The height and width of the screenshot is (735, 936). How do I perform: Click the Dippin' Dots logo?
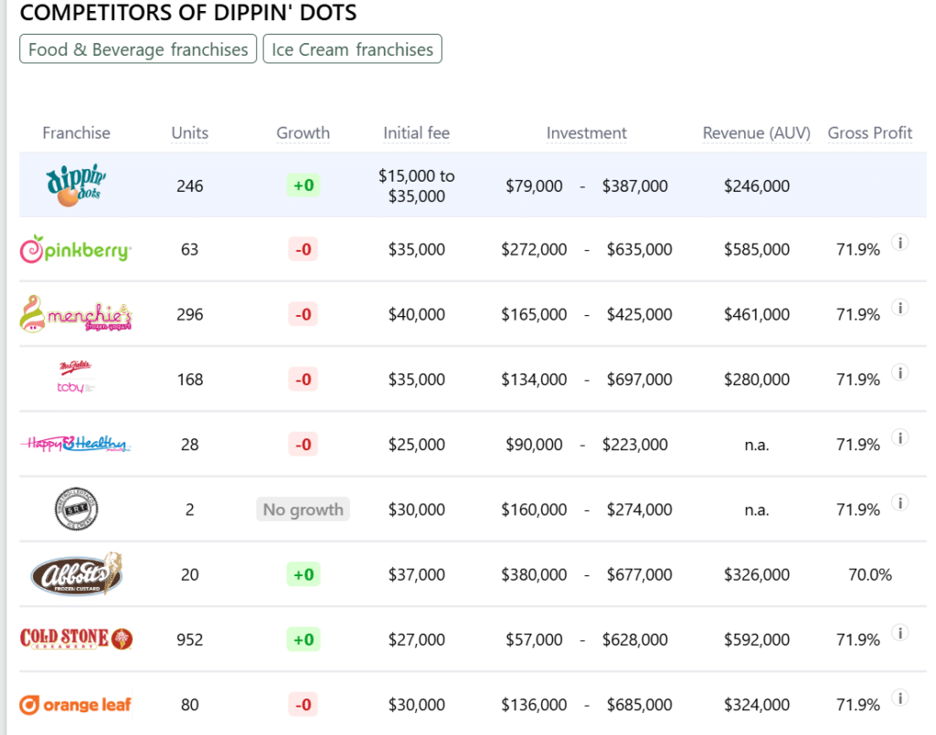coord(77,185)
